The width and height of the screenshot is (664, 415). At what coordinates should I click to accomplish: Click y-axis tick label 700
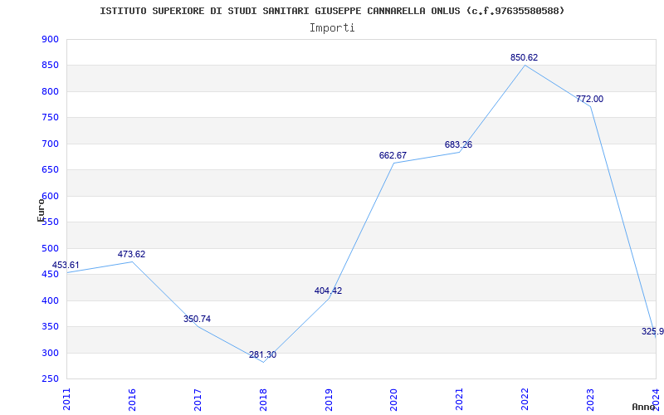(50, 144)
